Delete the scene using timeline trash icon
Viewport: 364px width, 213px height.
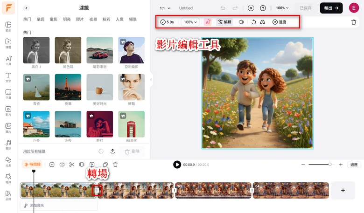pos(115,165)
